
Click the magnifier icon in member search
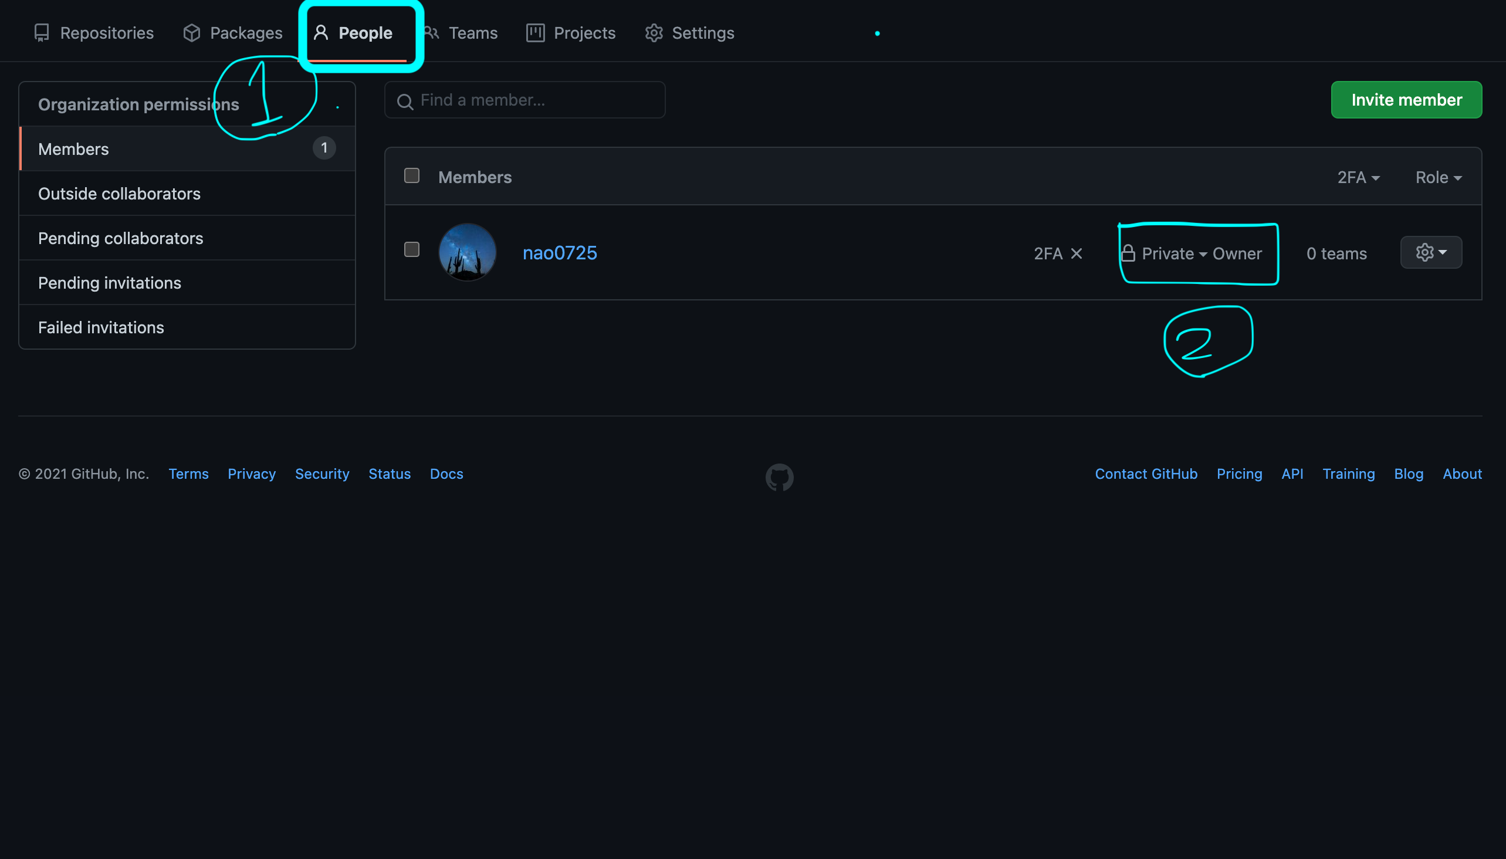[x=405, y=102]
